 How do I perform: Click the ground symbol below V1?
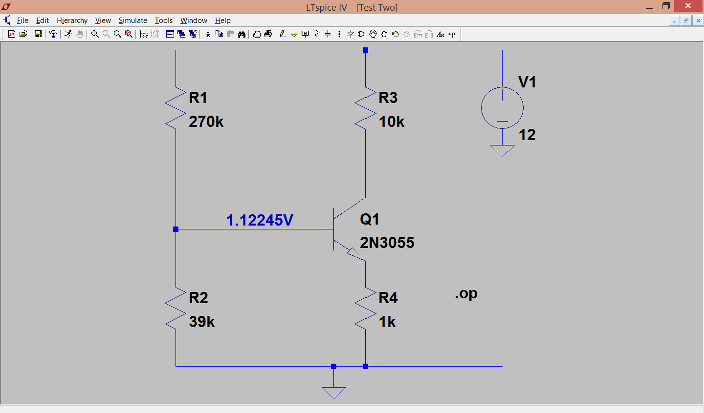[502, 151]
